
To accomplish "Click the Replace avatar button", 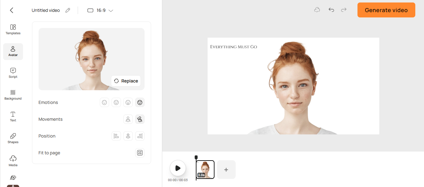I will click(x=126, y=81).
